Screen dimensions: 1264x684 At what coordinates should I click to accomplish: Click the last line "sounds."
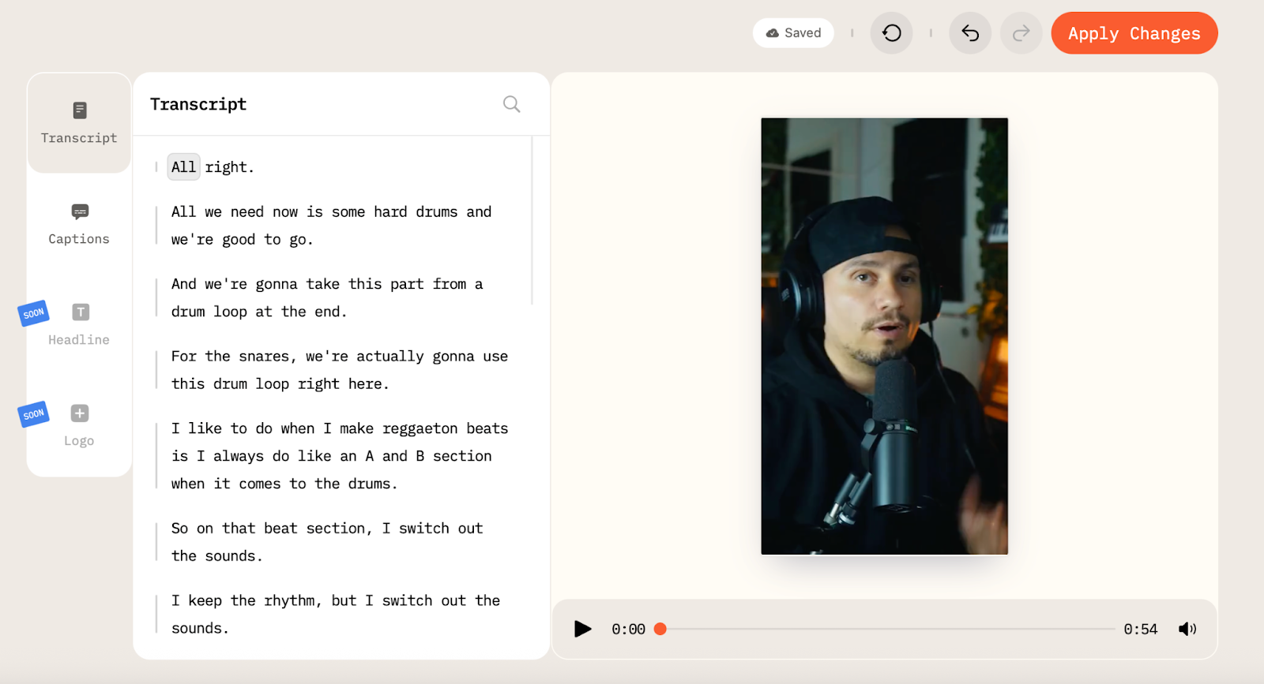click(x=200, y=628)
